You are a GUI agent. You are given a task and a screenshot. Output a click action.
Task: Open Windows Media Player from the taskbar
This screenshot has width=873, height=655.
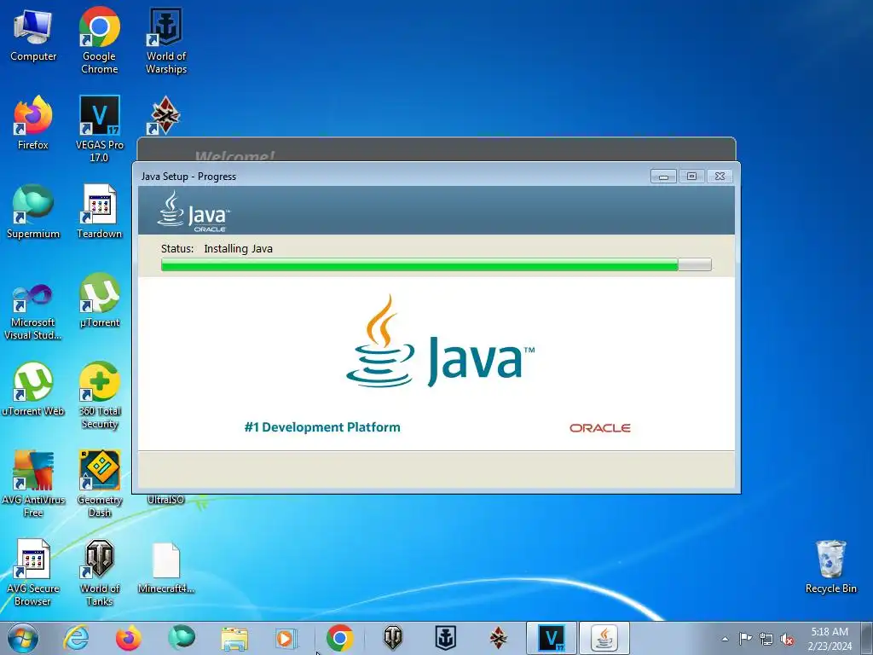point(287,638)
